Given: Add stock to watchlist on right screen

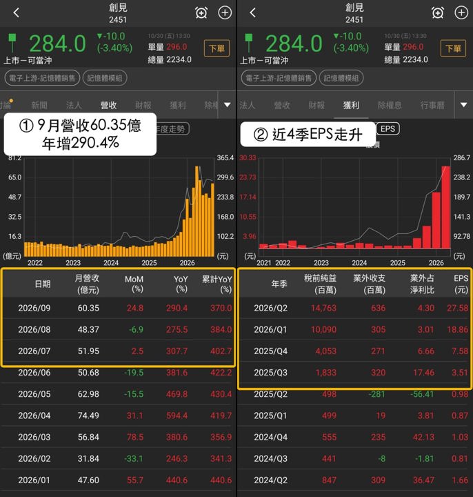Looking at the screenshot, I should coord(461,12).
